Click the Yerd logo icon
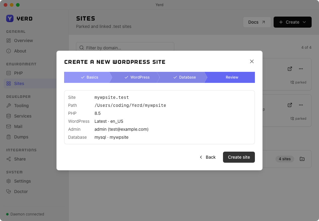 click(10, 18)
